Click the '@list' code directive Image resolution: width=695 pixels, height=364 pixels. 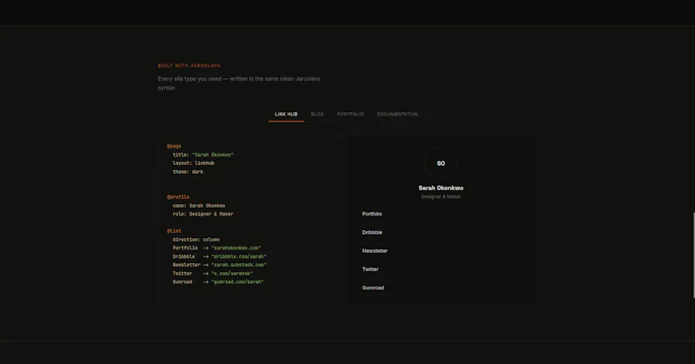pyautogui.click(x=174, y=231)
